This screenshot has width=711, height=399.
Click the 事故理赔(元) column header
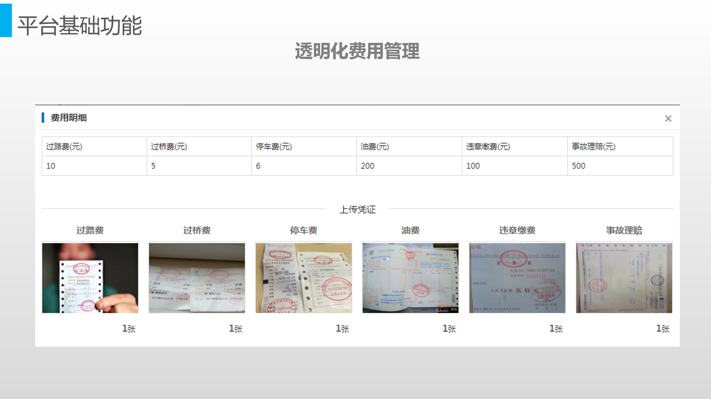(593, 147)
